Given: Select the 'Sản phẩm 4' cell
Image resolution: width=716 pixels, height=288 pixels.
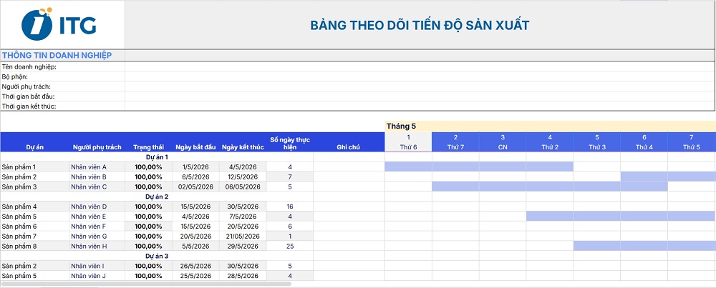Looking at the screenshot, I should pyautogui.click(x=34, y=207).
